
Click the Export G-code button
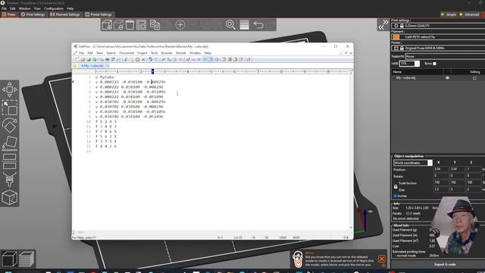click(445, 265)
